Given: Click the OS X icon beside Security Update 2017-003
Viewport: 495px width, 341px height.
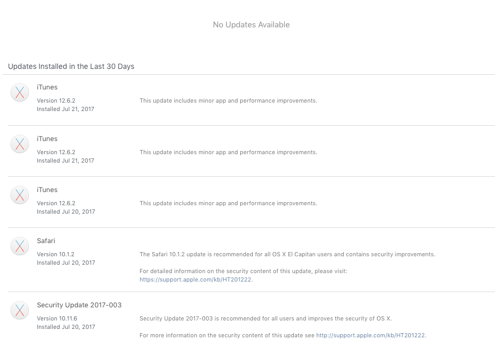Looking at the screenshot, I should (19, 310).
